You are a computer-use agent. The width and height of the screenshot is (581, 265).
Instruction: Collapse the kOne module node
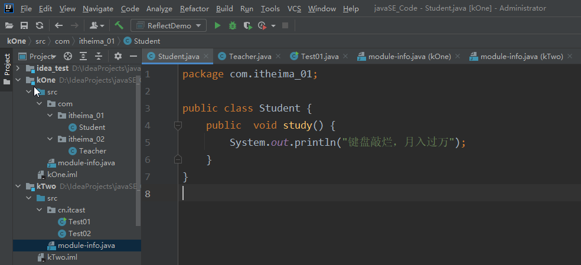[18, 80]
